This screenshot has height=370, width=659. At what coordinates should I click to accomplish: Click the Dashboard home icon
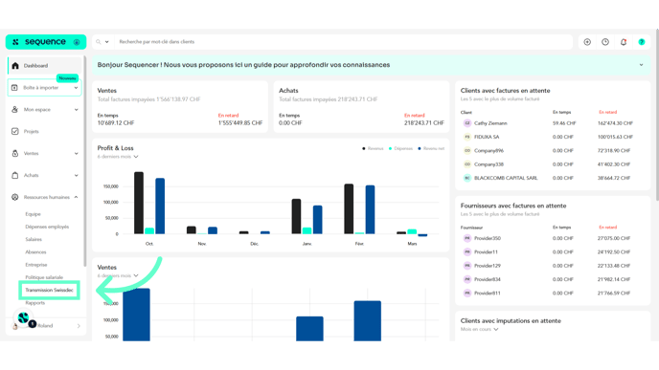coord(15,66)
